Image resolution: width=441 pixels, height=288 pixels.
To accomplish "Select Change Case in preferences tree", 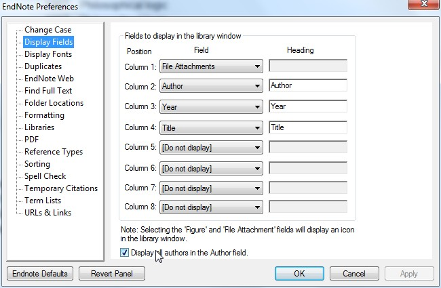I will coord(47,30).
